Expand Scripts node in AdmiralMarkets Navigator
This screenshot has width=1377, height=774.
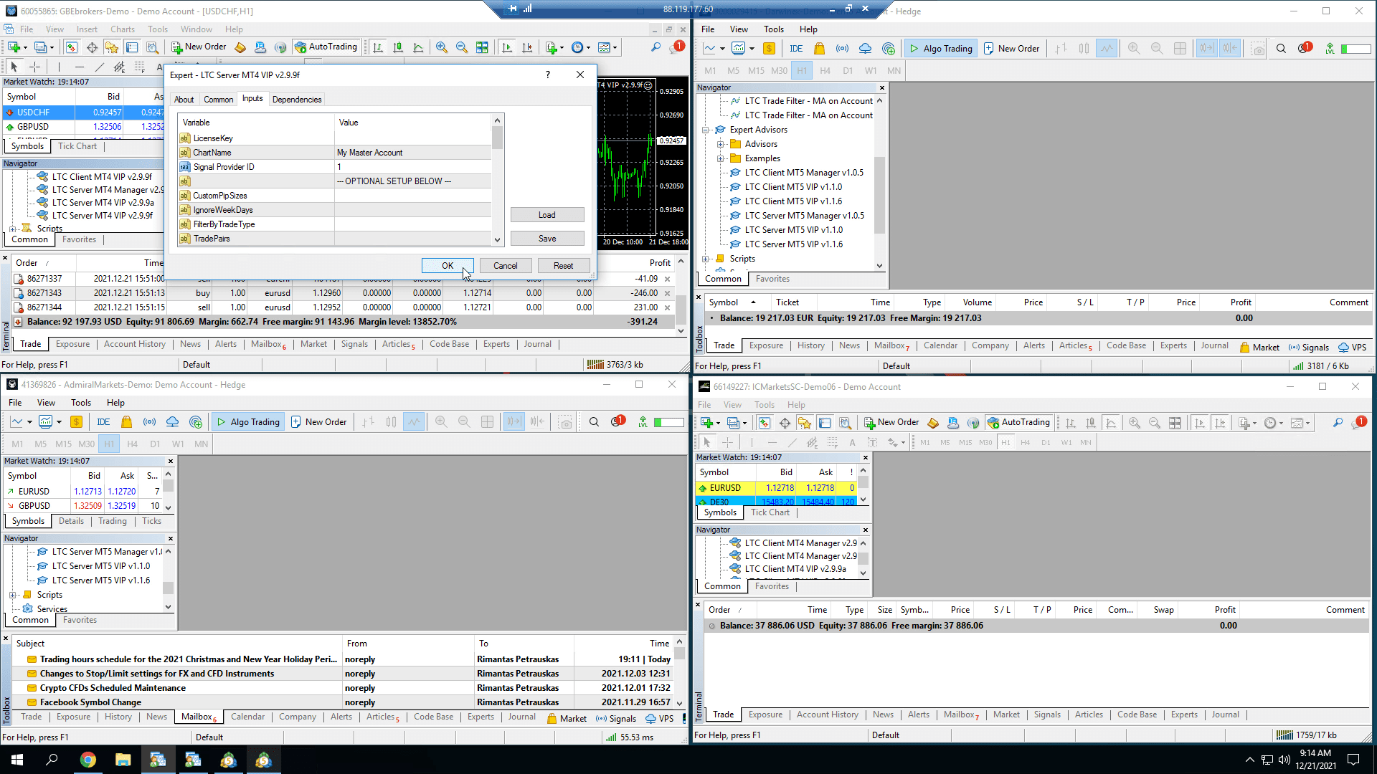pyautogui.click(x=13, y=595)
